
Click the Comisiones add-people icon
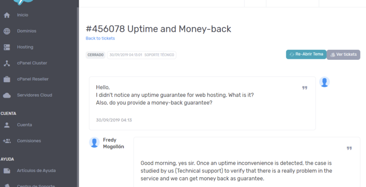point(7,141)
